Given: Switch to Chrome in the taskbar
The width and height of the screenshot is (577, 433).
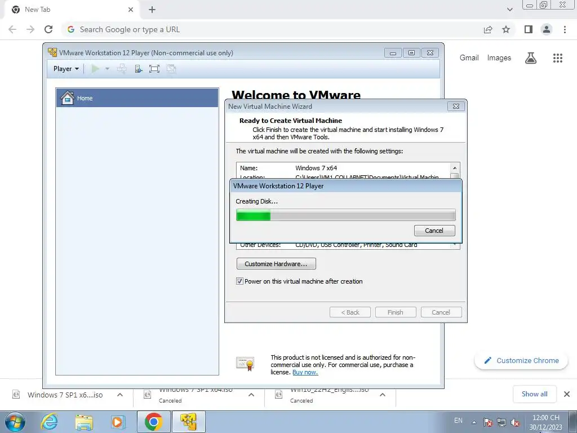Looking at the screenshot, I should tap(153, 422).
